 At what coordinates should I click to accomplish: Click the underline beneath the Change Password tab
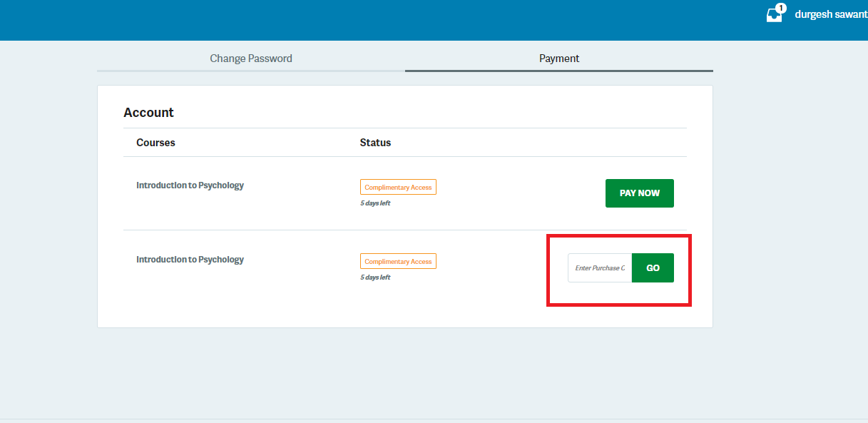coord(251,71)
